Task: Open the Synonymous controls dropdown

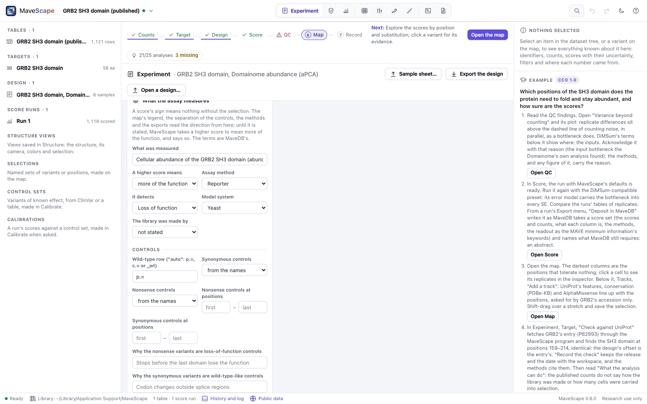Action: pos(235,270)
